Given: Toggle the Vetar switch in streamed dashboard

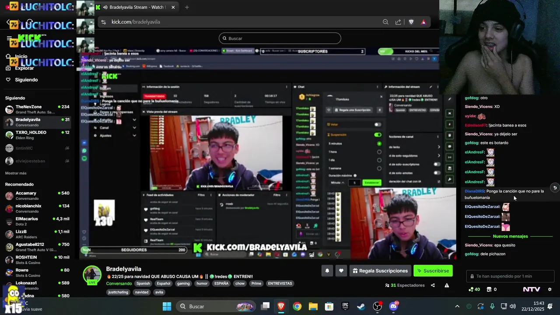Looking at the screenshot, I should tap(378, 125).
